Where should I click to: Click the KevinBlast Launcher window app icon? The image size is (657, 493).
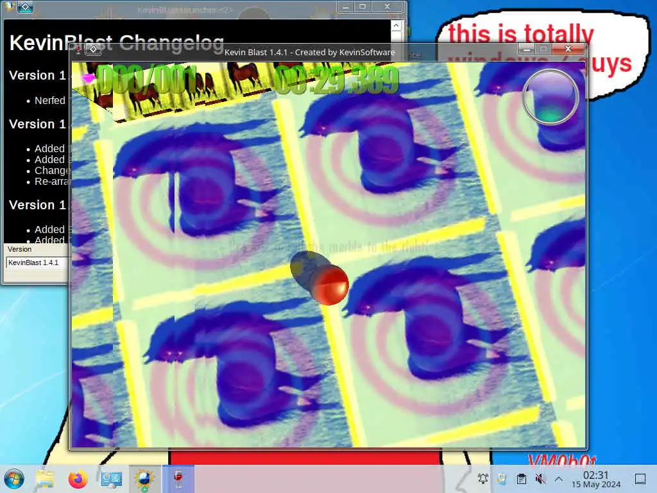10,6
